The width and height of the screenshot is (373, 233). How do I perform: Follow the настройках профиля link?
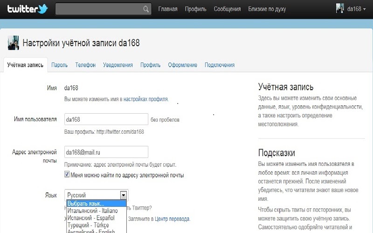pos(146,99)
